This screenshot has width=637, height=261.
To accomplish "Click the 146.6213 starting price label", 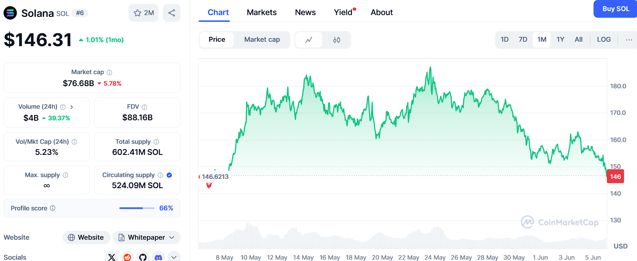I will (215, 177).
